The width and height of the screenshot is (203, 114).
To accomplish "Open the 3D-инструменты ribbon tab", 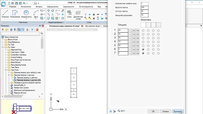I will pyautogui.click(x=86, y=7).
